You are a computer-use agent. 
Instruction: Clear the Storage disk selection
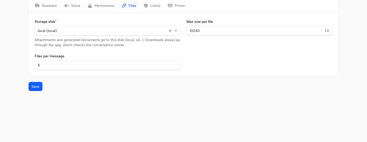click(x=170, y=31)
